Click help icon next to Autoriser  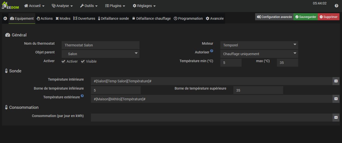212,51
